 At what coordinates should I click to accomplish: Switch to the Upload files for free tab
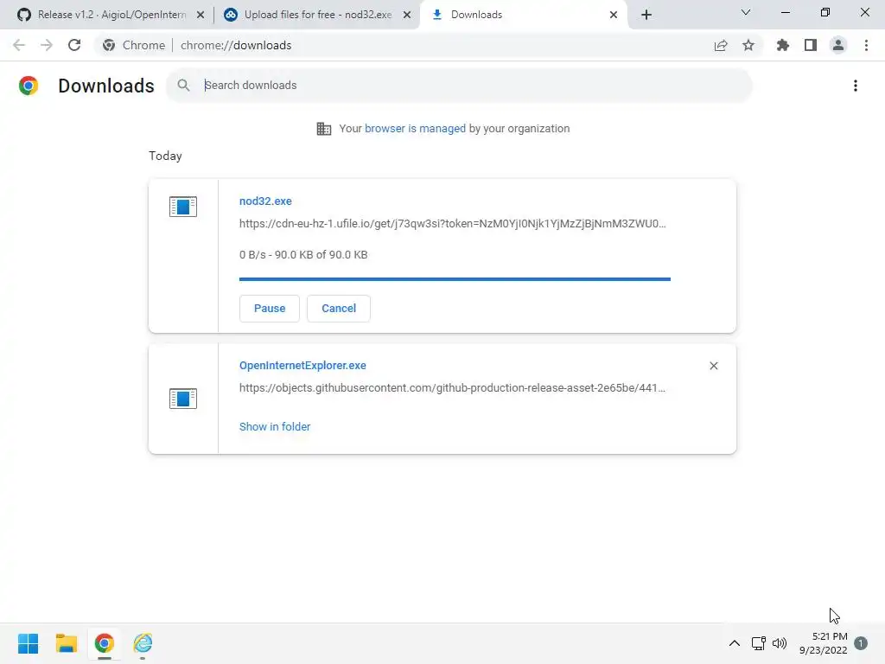click(316, 15)
